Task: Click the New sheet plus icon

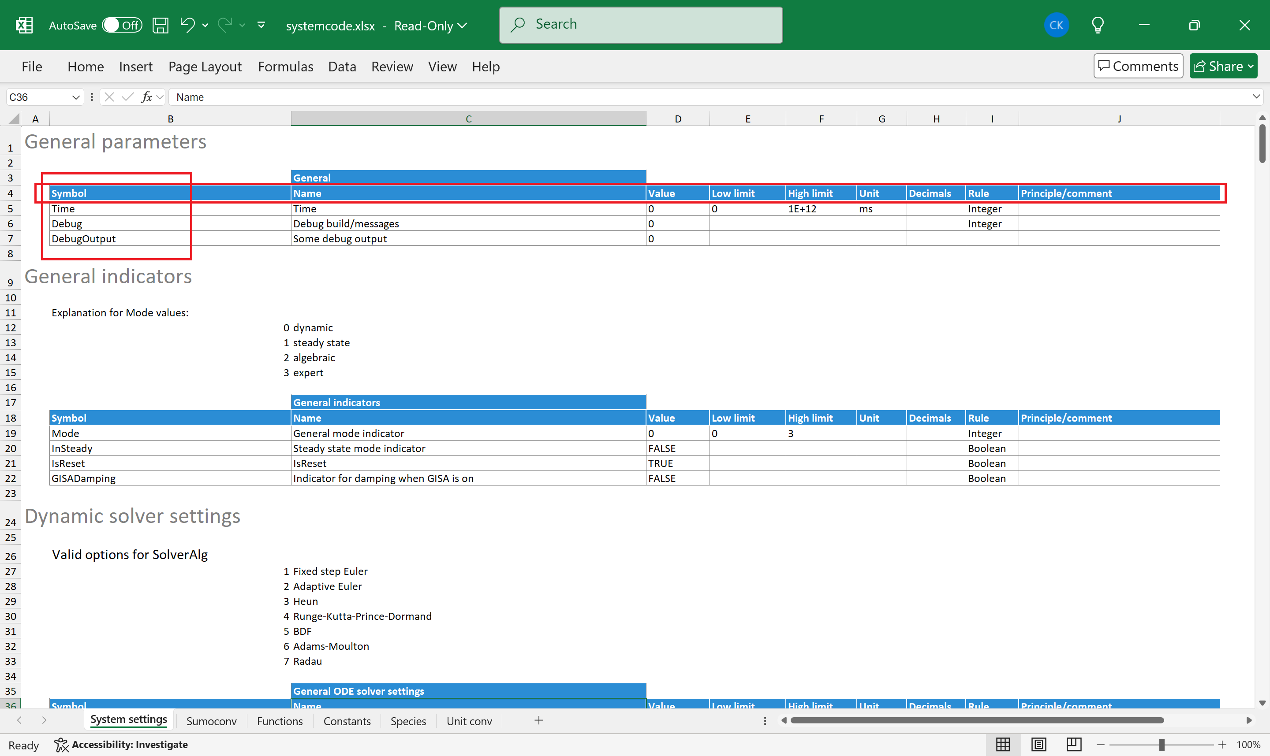Action: point(538,720)
